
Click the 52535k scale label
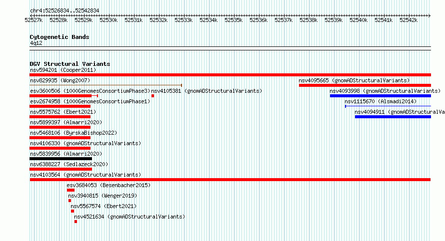[233, 20]
